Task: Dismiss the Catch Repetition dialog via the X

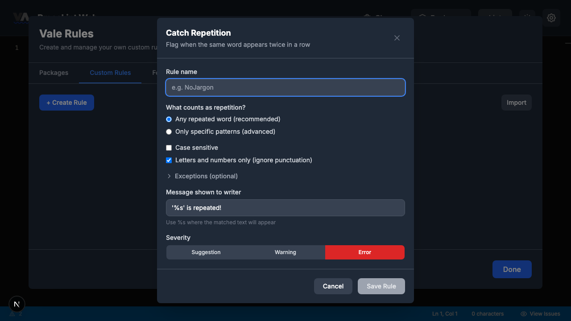Action: click(x=397, y=38)
